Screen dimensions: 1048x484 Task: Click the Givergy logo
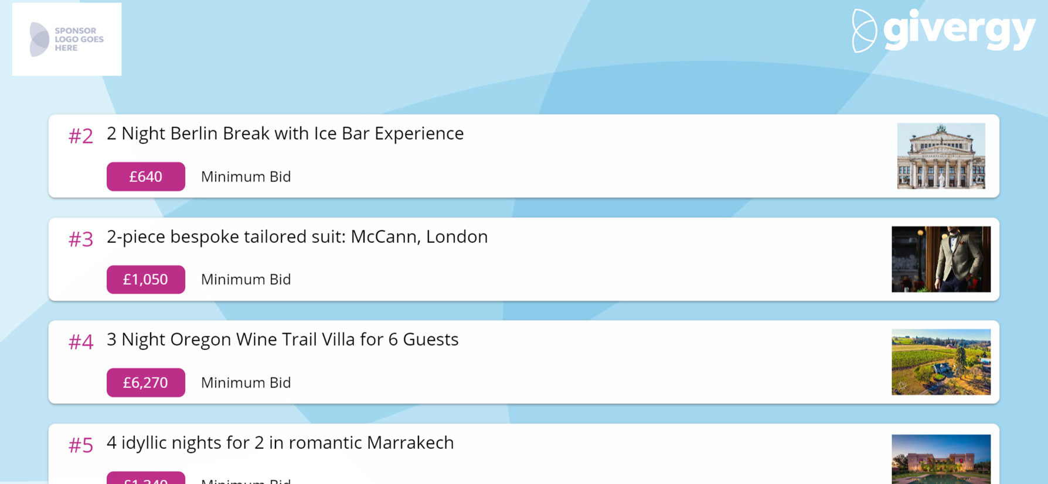click(x=944, y=30)
